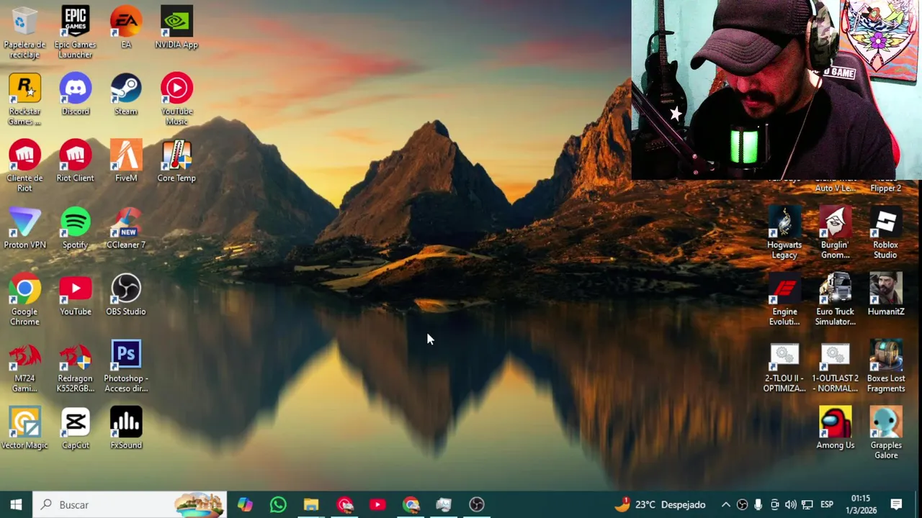The width and height of the screenshot is (922, 518).
Task: Open the Burglin' Gnomes game shortcut
Action: coord(836,234)
